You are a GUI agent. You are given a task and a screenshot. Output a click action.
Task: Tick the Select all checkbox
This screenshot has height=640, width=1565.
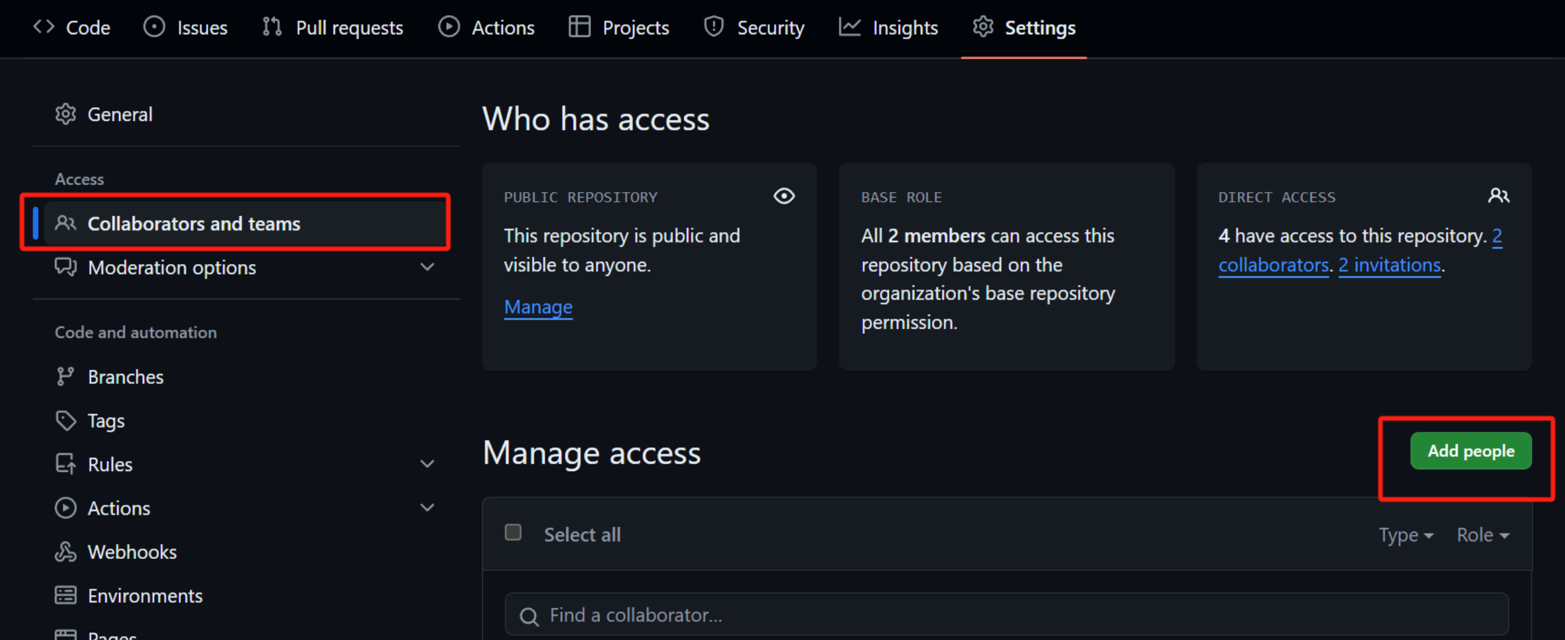(513, 533)
